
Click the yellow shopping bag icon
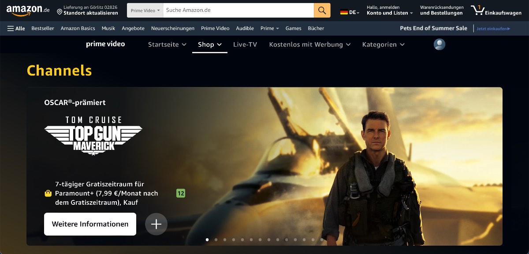(48, 193)
